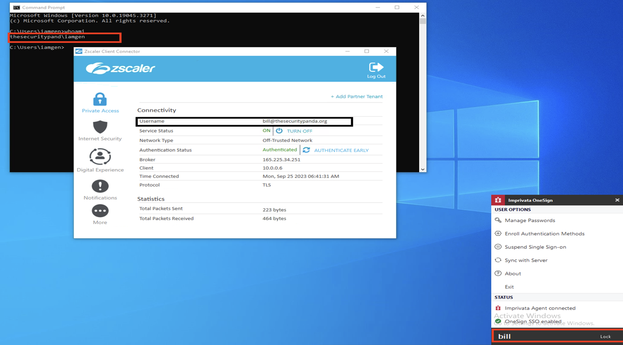The width and height of the screenshot is (623, 345).
Task: Click the Imprivata Agent connected status icon
Action: click(498, 308)
